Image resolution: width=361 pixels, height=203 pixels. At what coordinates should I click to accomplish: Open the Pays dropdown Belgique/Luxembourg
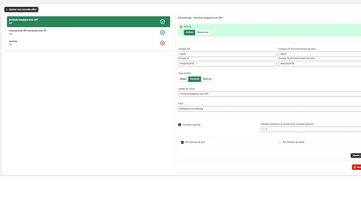(269, 109)
